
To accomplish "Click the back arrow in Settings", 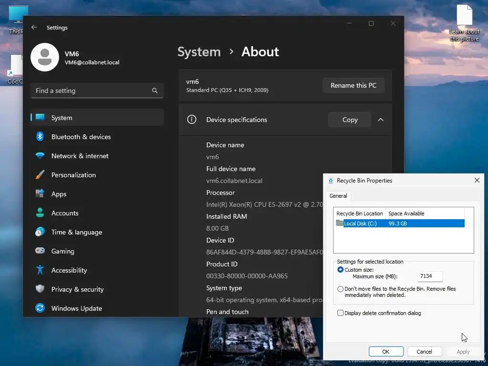I will pos(34,27).
